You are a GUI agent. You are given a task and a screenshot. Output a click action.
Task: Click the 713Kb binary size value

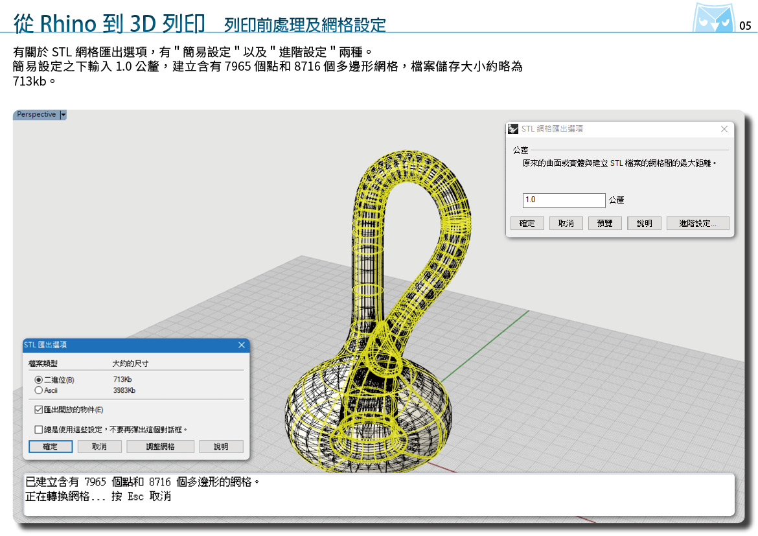pyautogui.click(x=122, y=380)
